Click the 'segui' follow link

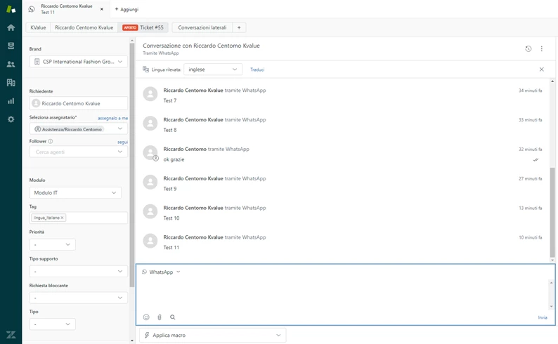pos(122,142)
